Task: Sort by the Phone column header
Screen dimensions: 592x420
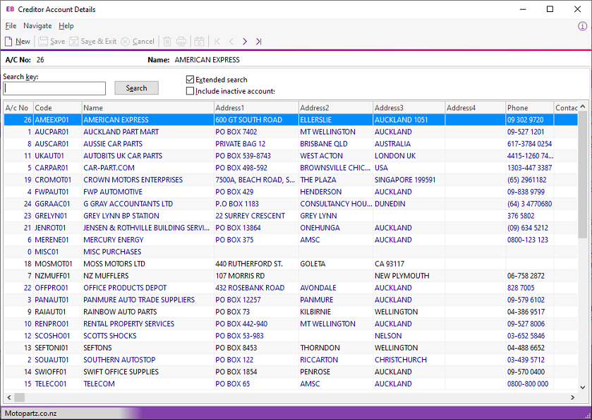Action: click(530, 107)
